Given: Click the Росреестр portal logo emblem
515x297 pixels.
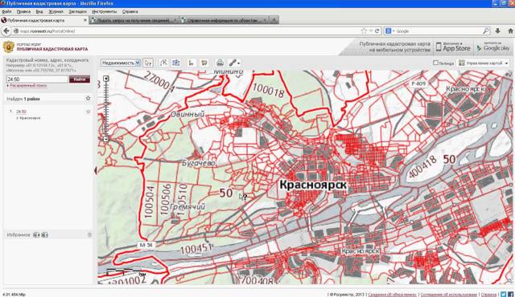Looking at the screenshot, I should click(x=8, y=47).
